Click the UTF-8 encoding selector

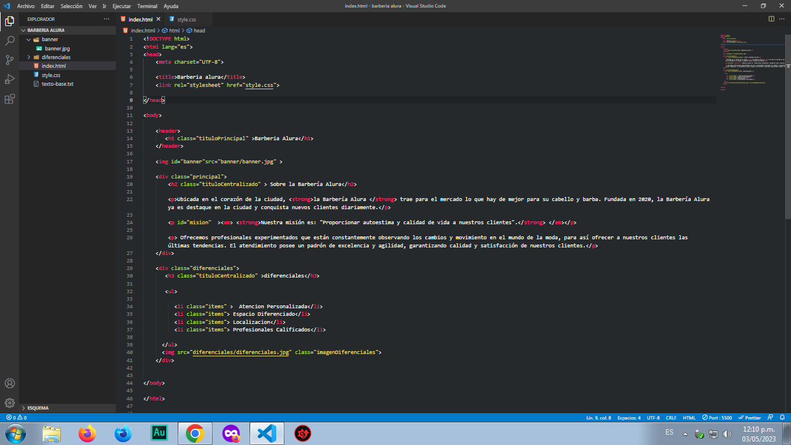(653, 418)
